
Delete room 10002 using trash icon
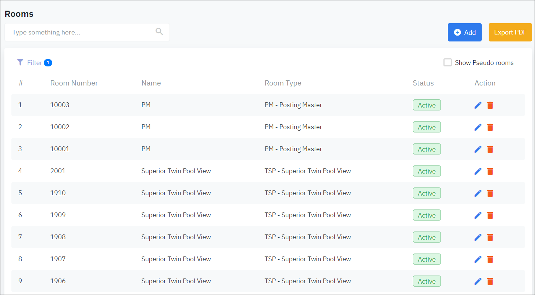click(x=490, y=127)
